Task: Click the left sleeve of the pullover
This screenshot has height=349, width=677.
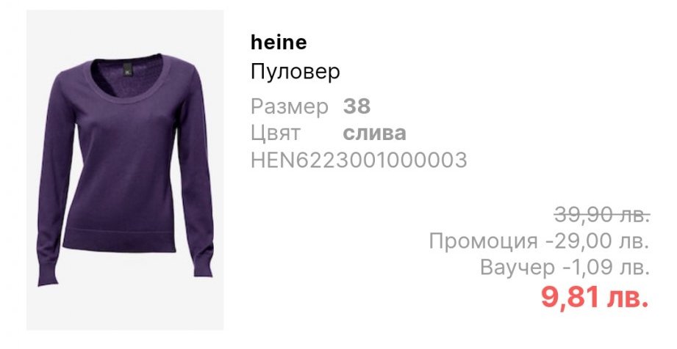Action: coord(56,181)
